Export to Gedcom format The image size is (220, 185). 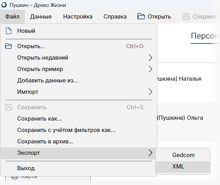(x=183, y=155)
